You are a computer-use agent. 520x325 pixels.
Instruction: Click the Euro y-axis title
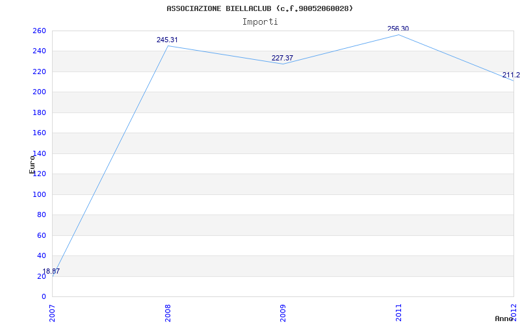32,164
